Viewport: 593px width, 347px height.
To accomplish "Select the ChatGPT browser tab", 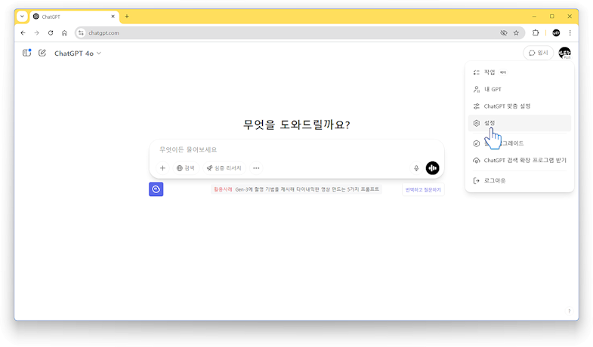I will (x=74, y=17).
